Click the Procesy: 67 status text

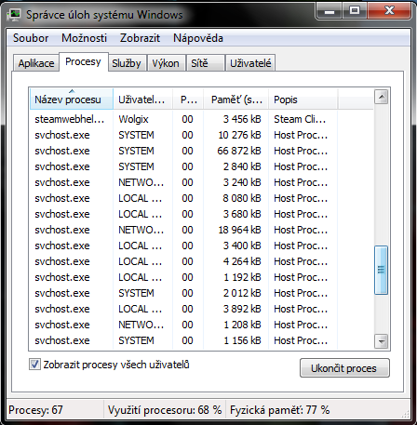(x=35, y=410)
